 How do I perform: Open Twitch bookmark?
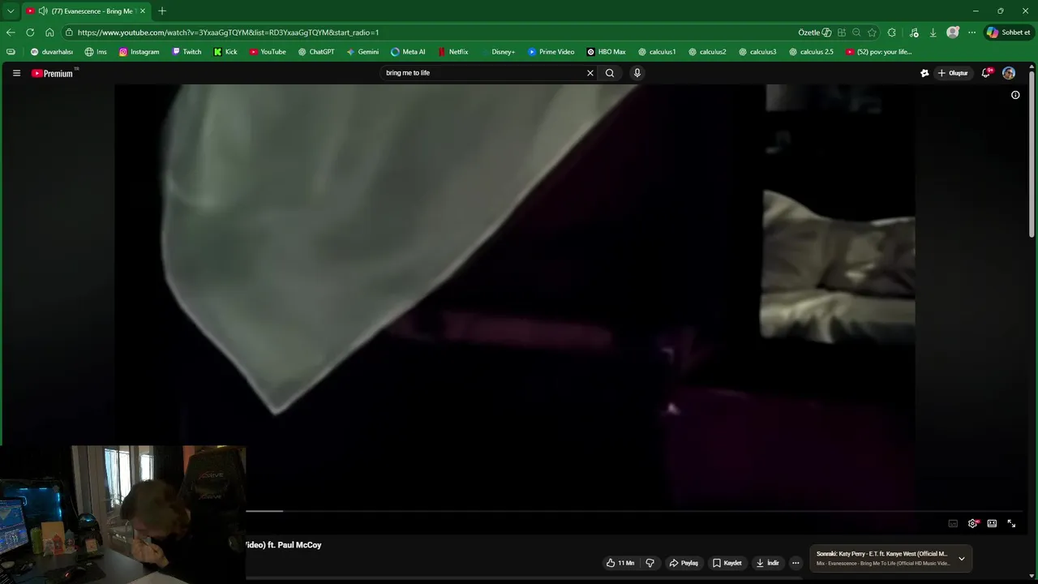click(x=187, y=52)
